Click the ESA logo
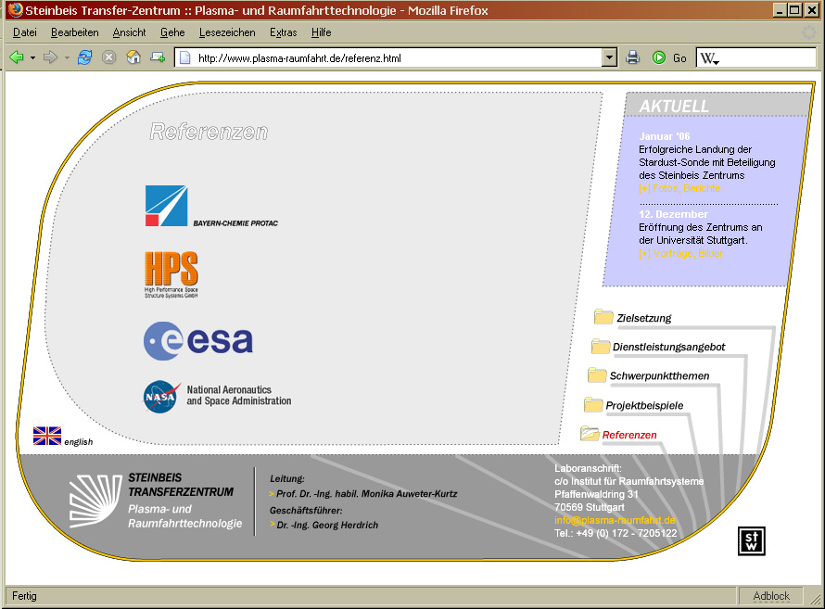Screen dimensions: 825x609 198,341
